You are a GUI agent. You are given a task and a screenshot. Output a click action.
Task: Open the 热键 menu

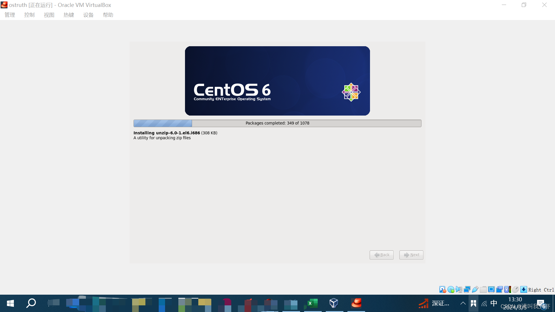click(x=69, y=15)
